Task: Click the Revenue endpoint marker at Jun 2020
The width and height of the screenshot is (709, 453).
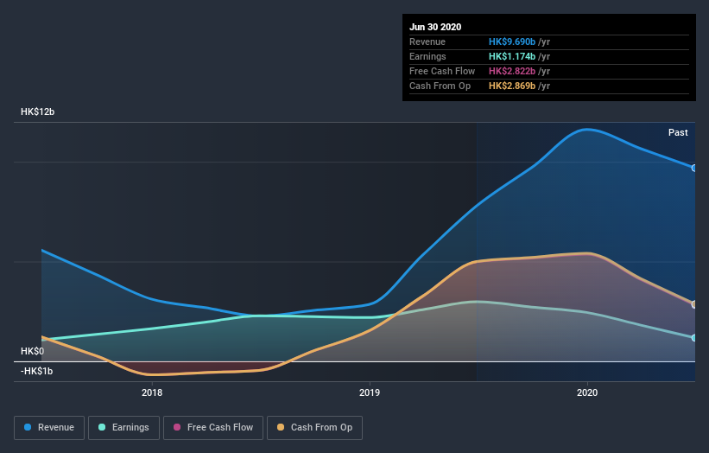Action: click(694, 168)
